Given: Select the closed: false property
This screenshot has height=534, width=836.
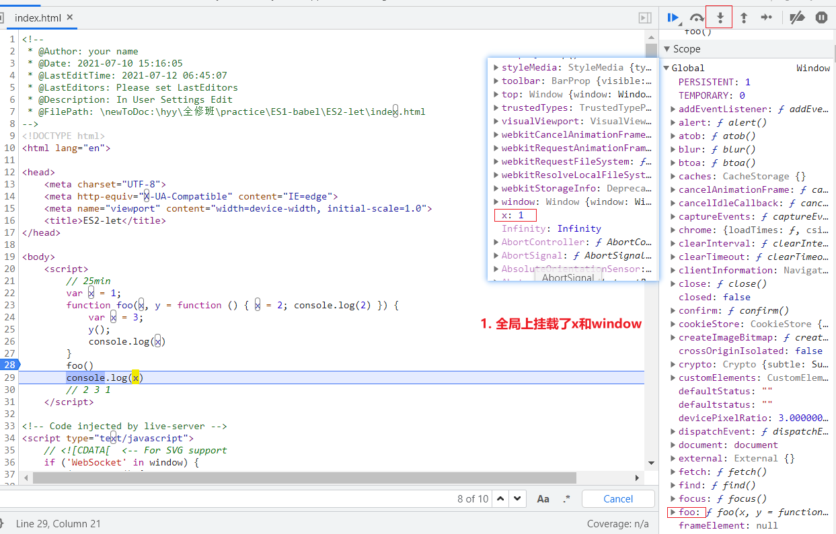Looking at the screenshot, I should [714, 297].
